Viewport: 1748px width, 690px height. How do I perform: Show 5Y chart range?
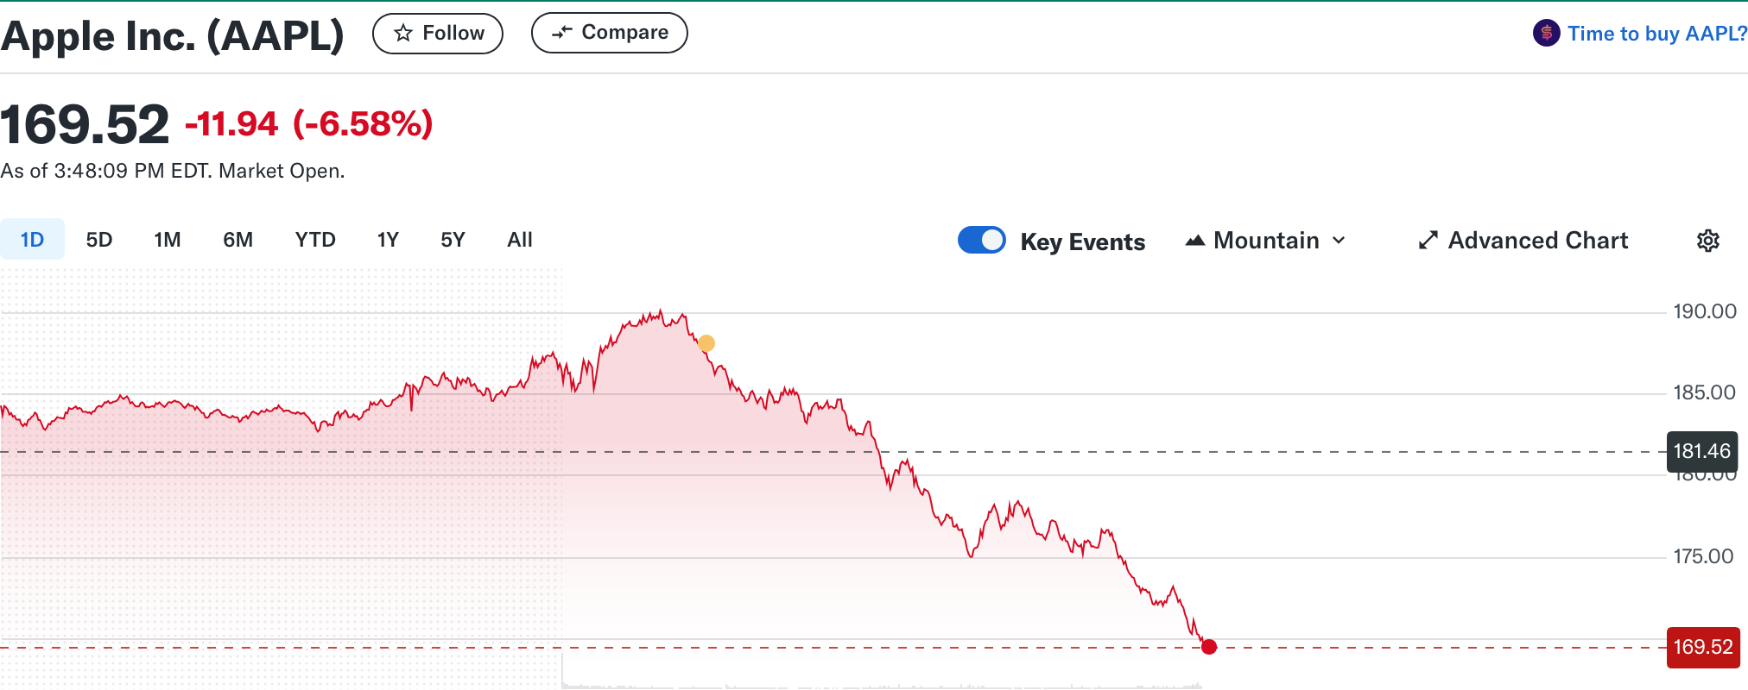coord(453,240)
